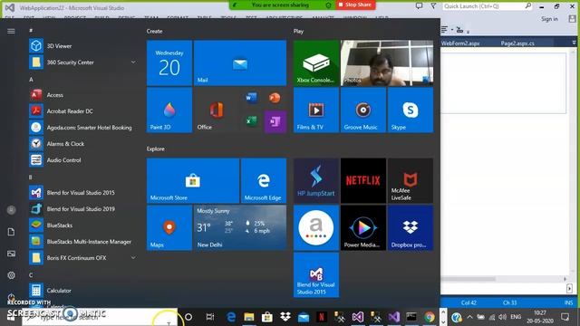Open the taskbar clock showing 10:27

coord(540,317)
